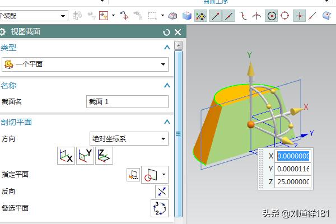Screen dimensions: 336x224
Task: Cycle the alternate plane (备选平面) icon
Action: (x=160, y=208)
